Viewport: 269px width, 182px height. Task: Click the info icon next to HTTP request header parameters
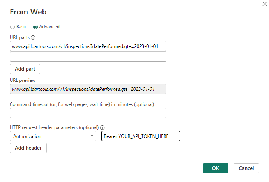click(103, 127)
